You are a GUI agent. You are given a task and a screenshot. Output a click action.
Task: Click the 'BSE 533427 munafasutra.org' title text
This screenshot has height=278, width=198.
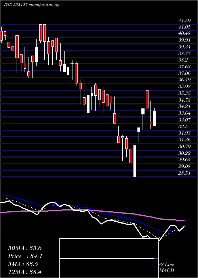point(32,5)
